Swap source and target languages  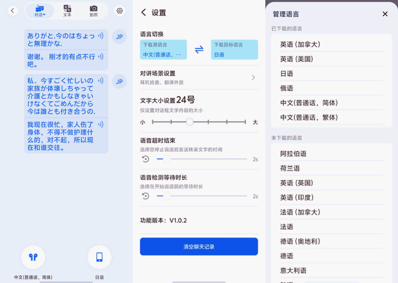click(199, 50)
